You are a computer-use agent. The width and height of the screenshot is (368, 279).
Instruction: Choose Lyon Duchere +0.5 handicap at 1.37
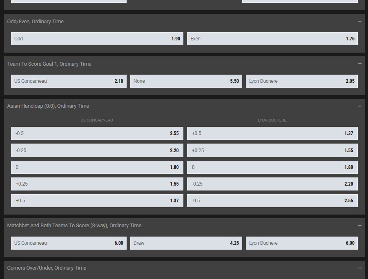point(272,133)
